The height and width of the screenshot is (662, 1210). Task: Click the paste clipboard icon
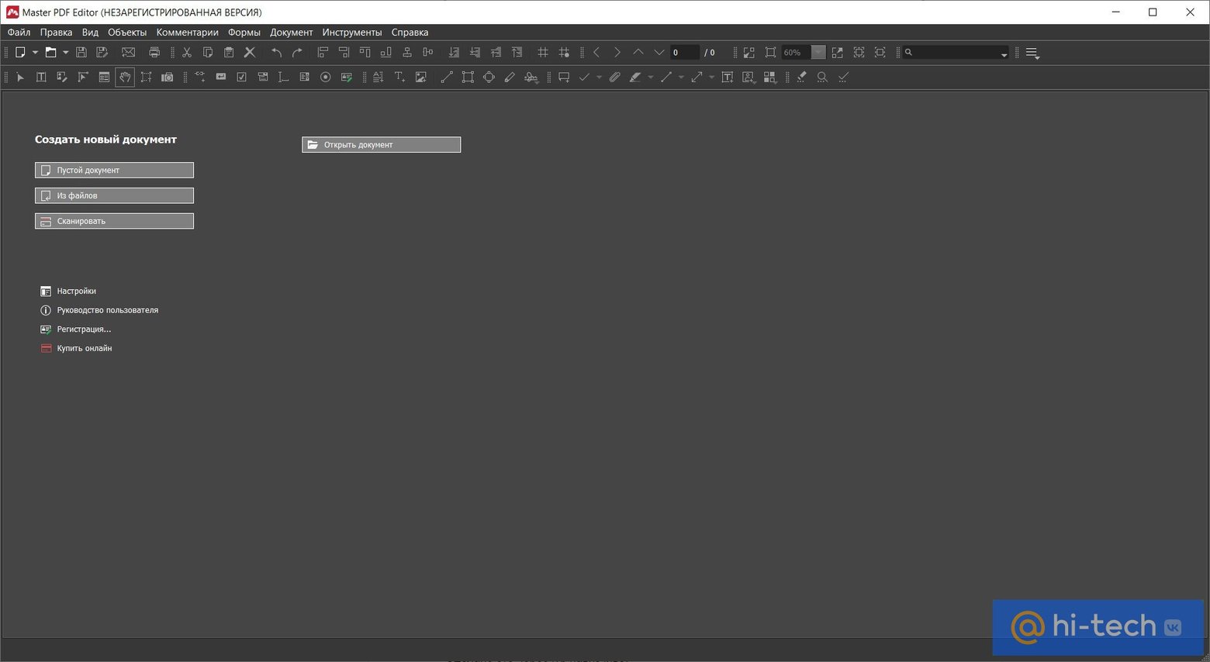(229, 53)
